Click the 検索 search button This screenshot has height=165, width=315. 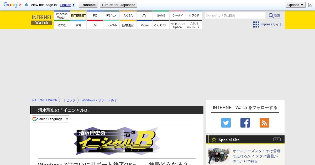pos(275,15)
